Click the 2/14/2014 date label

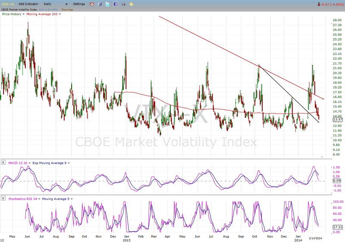click(315, 238)
